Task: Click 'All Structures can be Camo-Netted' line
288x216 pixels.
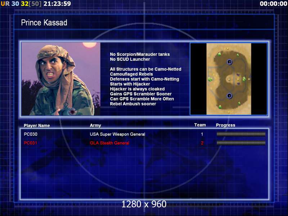Action: pyautogui.click(x=145, y=69)
